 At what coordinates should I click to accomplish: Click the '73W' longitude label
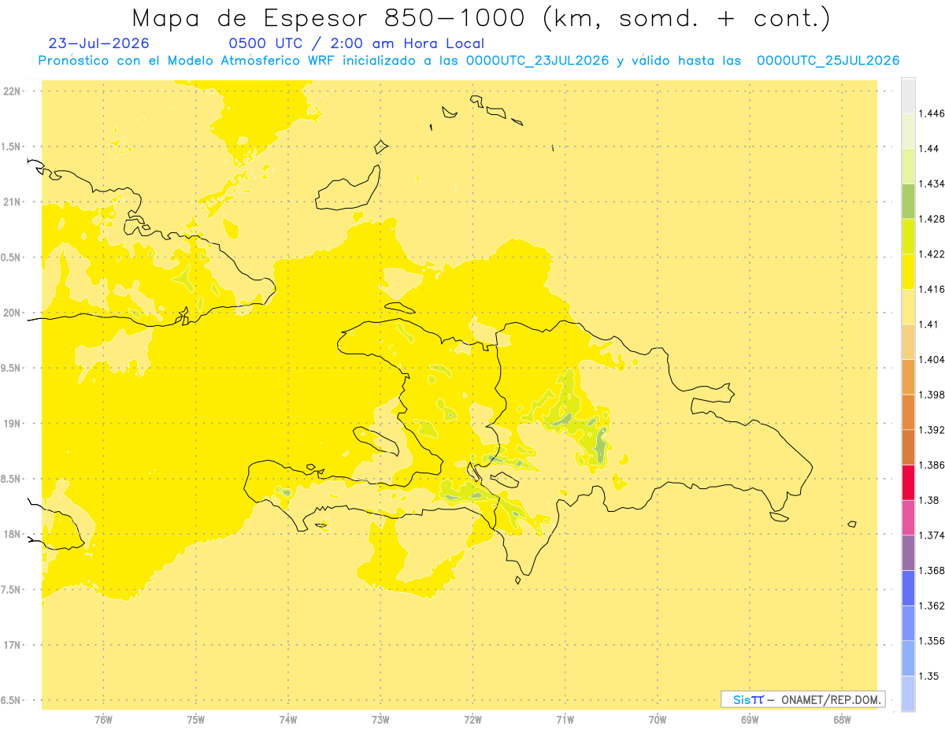pos(380,719)
